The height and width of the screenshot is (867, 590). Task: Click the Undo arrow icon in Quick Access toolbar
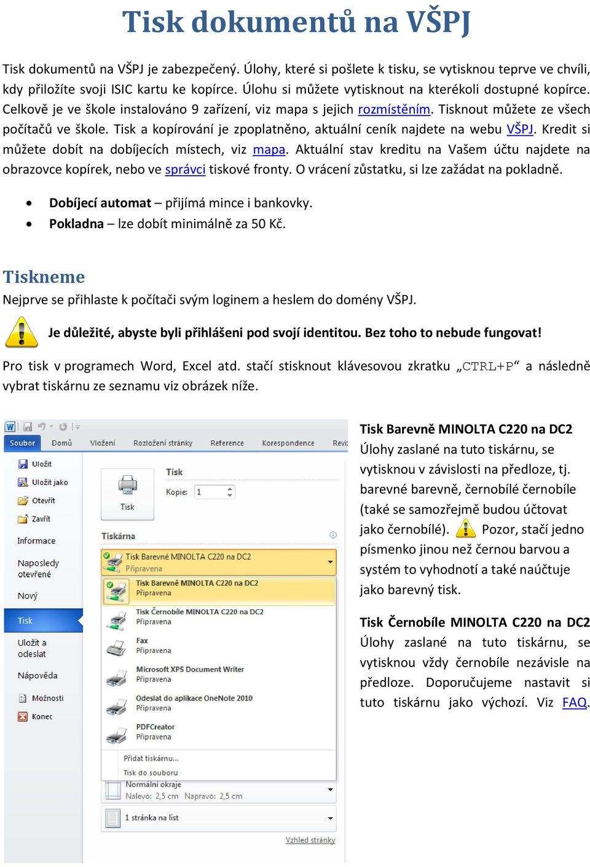pyautogui.click(x=42, y=426)
